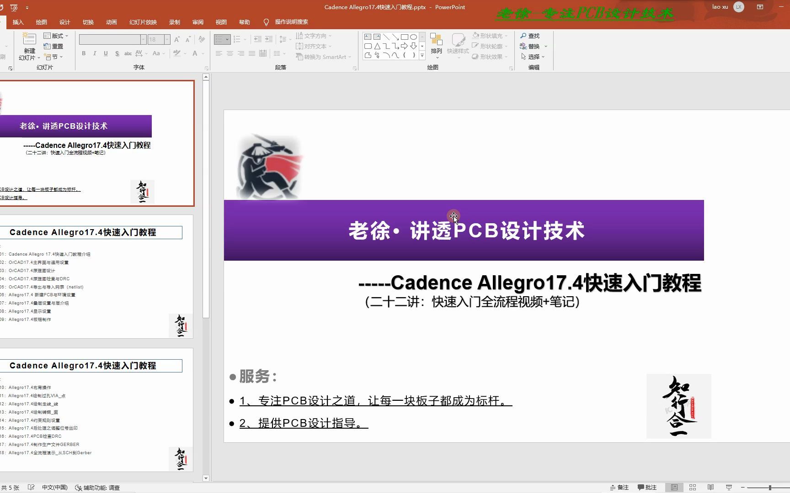Screen dimensions: 790x493
Task: Click the numbered list icon
Action: click(237, 39)
